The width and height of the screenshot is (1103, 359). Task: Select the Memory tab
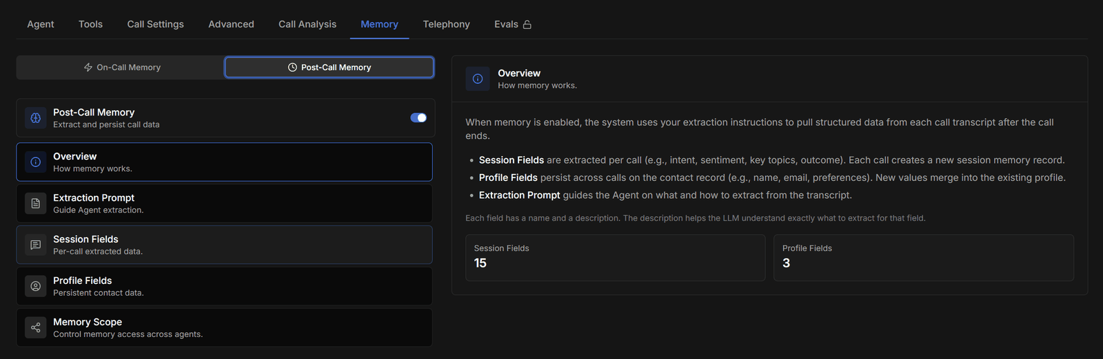pyautogui.click(x=379, y=24)
